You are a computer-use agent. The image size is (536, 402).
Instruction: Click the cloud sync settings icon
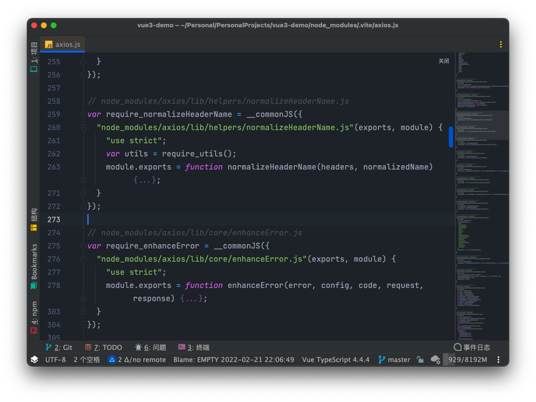pyautogui.click(x=435, y=360)
